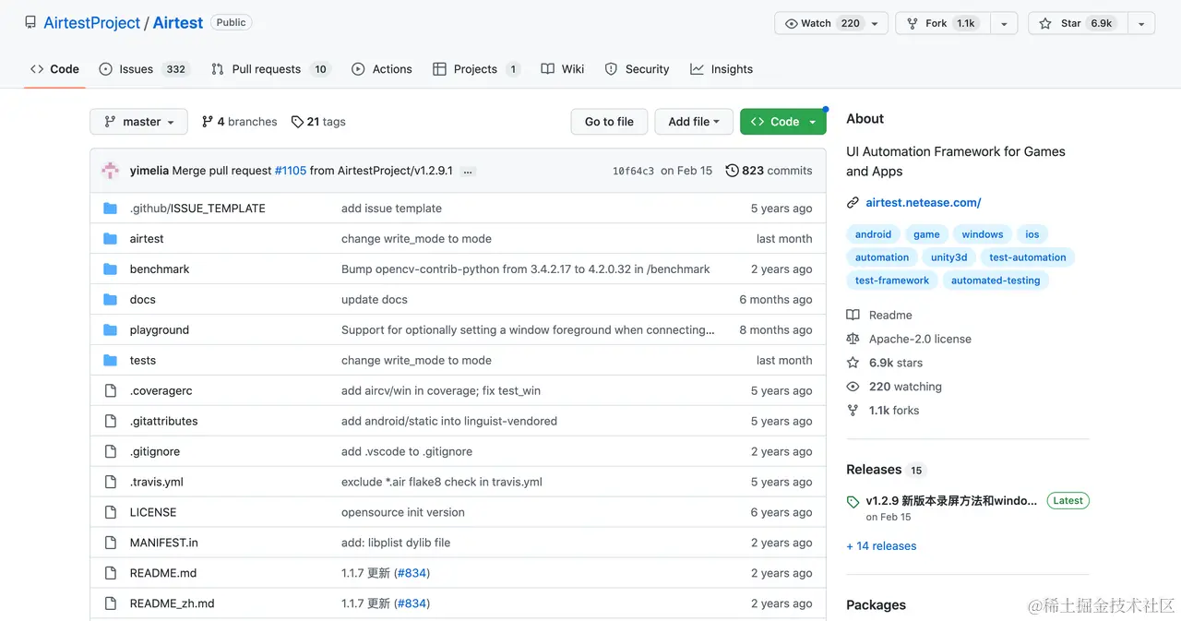
Task: Click the unity3d topic tag
Action: point(948,257)
